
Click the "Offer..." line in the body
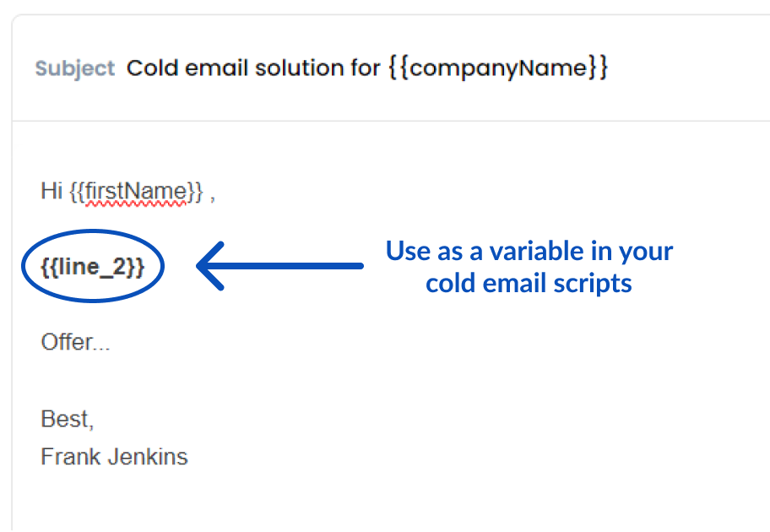coord(75,342)
